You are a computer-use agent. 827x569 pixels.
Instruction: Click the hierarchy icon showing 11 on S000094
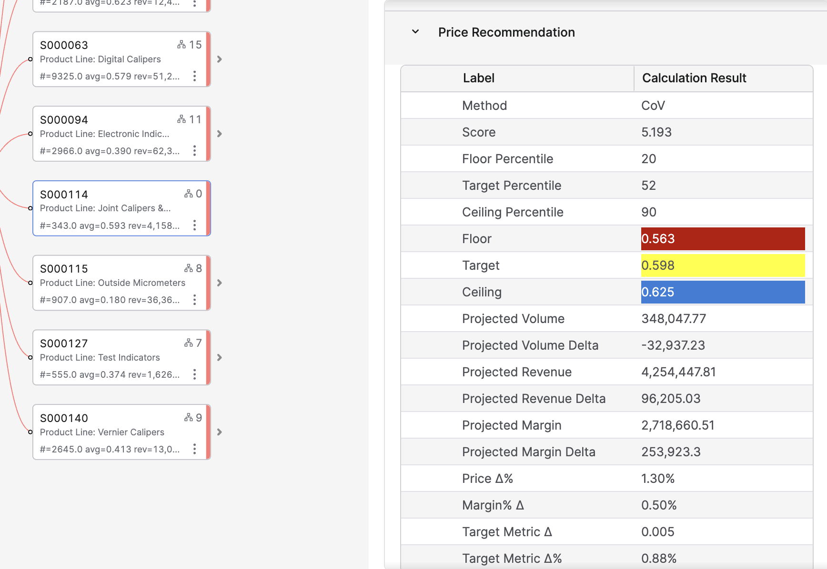pyautogui.click(x=182, y=119)
